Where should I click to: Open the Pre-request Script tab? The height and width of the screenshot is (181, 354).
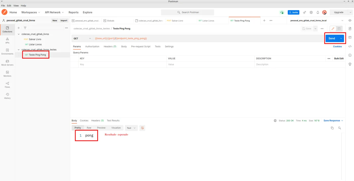pyautogui.click(x=141, y=47)
